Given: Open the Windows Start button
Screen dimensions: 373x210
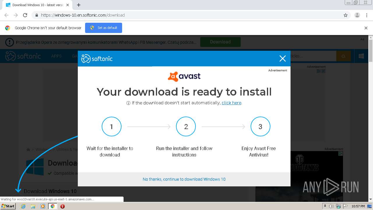Looking at the screenshot, I should 8,206.
